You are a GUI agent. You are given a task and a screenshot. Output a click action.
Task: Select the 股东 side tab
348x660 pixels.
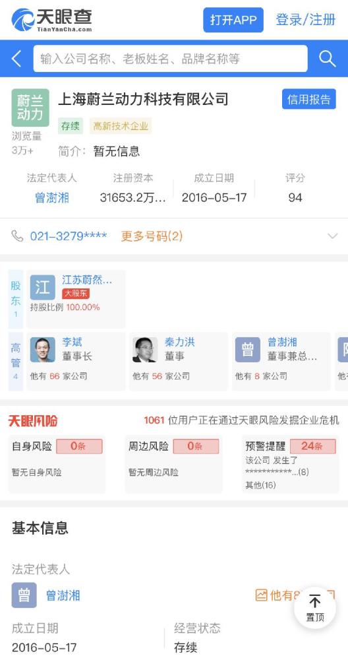16,299
